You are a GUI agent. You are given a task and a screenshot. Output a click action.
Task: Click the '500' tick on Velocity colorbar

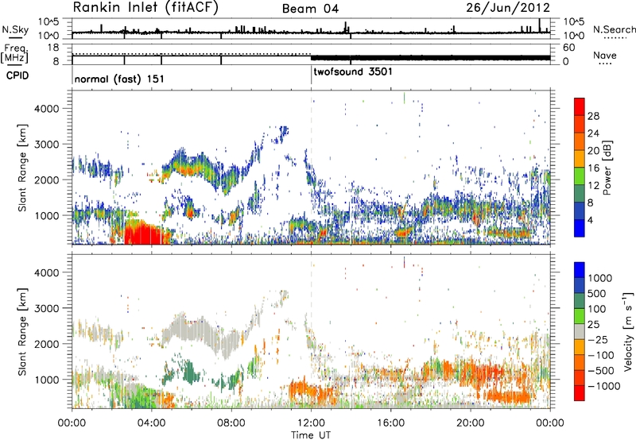tap(597, 294)
